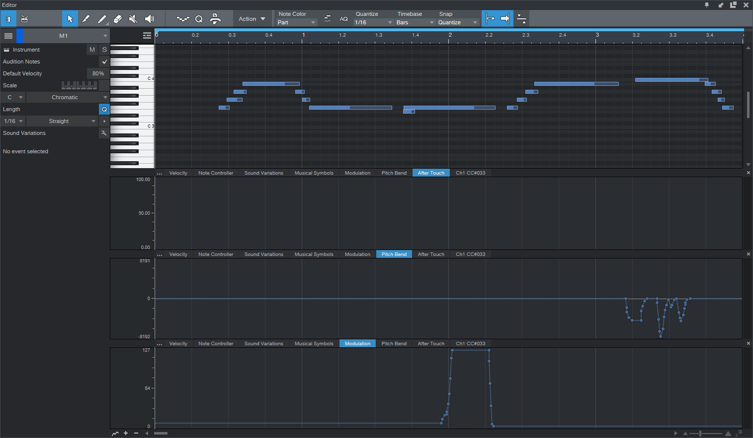The width and height of the screenshot is (753, 438).
Task: Open the track list hamburger icon
Action: tap(8, 36)
